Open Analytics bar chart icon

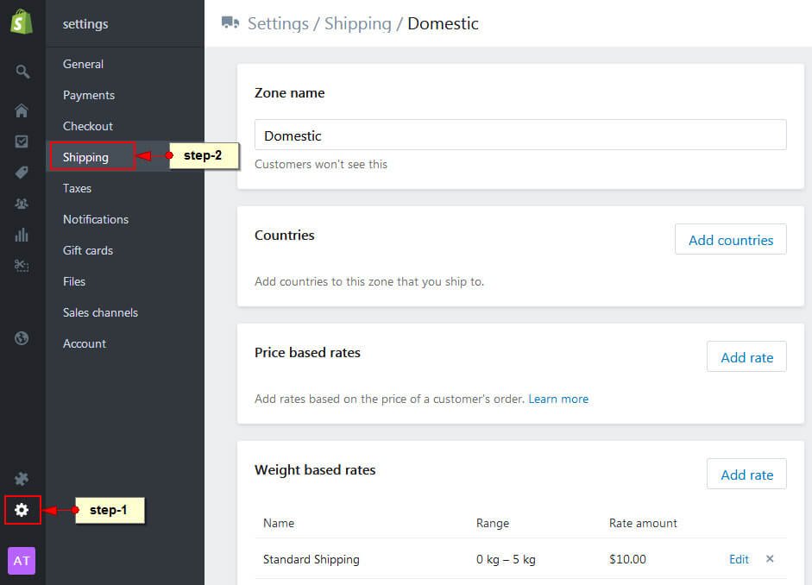pyautogui.click(x=22, y=235)
